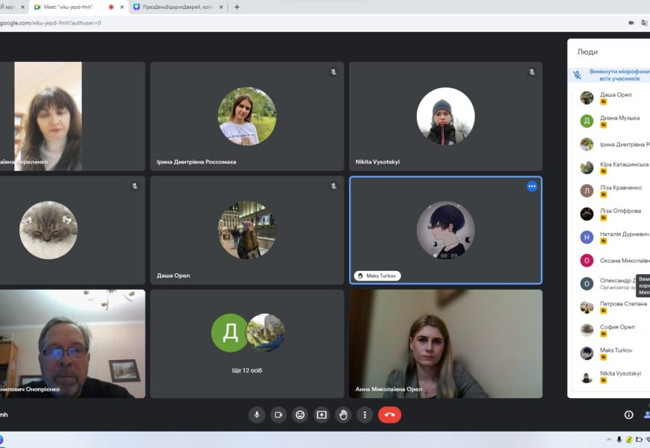Select Maks Turkov in the people list
650x448 pixels.
pyautogui.click(x=615, y=350)
